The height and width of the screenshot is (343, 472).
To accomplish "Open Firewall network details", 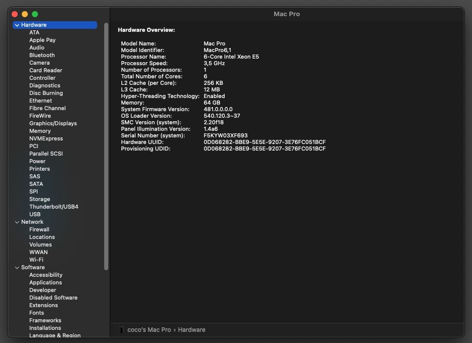I will pos(39,229).
